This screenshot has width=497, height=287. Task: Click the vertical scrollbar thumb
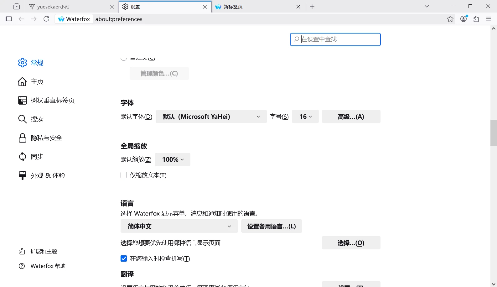[x=494, y=133]
